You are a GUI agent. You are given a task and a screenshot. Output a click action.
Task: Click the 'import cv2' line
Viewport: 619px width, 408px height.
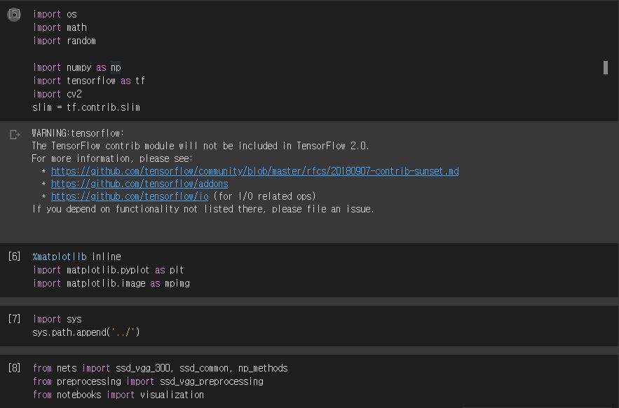click(x=57, y=94)
